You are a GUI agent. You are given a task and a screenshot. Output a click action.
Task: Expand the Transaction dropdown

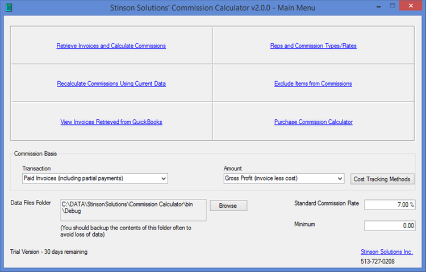click(x=95, y=178)
